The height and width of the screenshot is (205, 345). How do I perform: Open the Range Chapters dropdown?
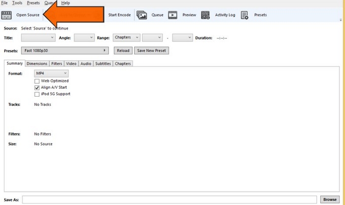(x=126, y=37)
